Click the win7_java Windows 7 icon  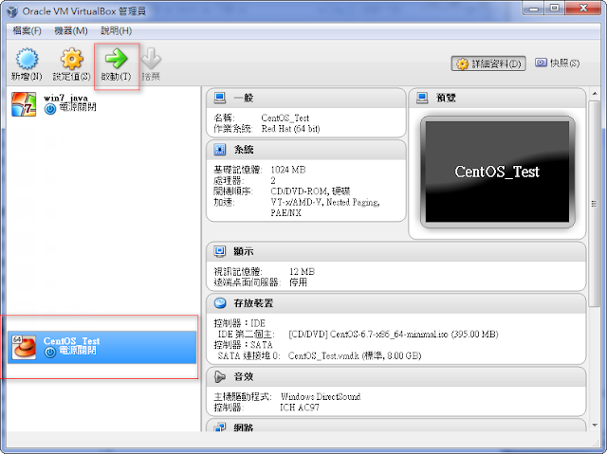coord(24,104)
